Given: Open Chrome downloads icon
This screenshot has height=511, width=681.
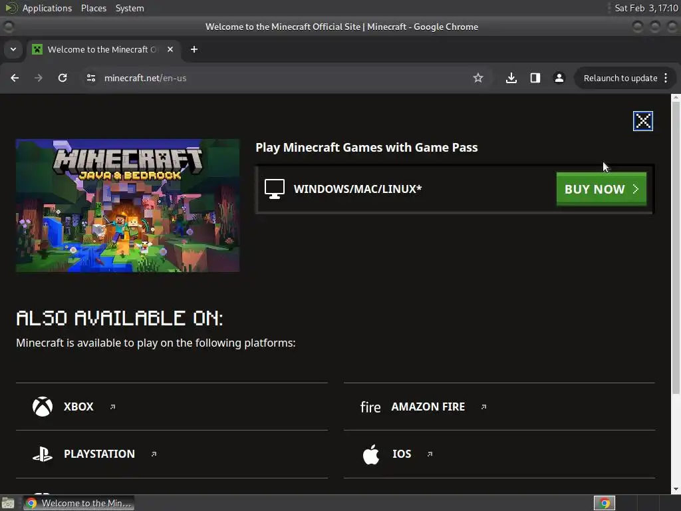Looking at the screenshot, I should (x=511, y=78).
